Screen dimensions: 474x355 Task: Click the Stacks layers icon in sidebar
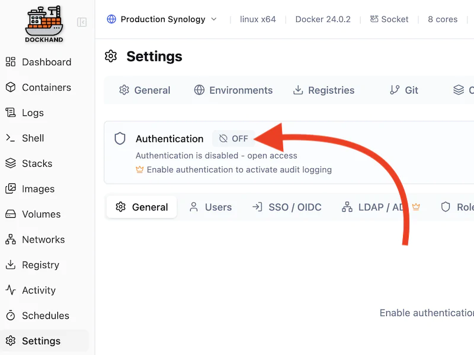[11, 163]
